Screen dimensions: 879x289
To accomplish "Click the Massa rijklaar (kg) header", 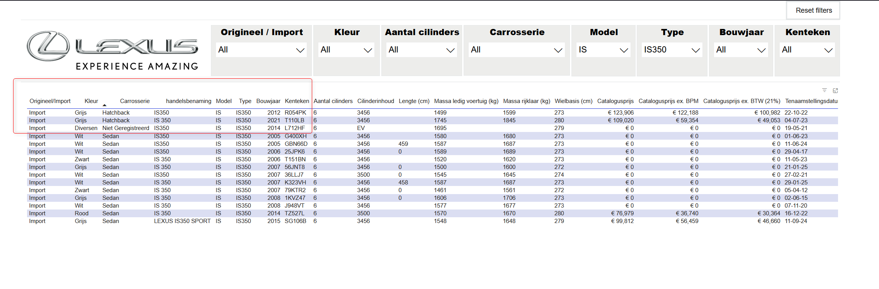I will 526,101.
